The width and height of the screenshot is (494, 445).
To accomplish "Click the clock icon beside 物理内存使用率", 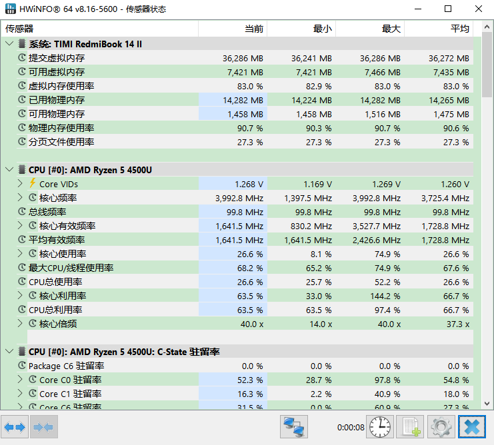I will click(22, 128).
